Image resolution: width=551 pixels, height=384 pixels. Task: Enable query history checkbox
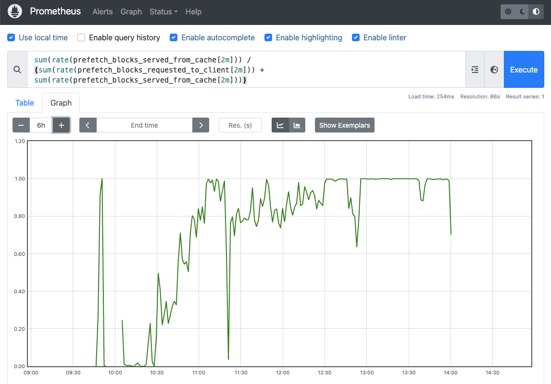pyautogui.click(x=81, y=37)
